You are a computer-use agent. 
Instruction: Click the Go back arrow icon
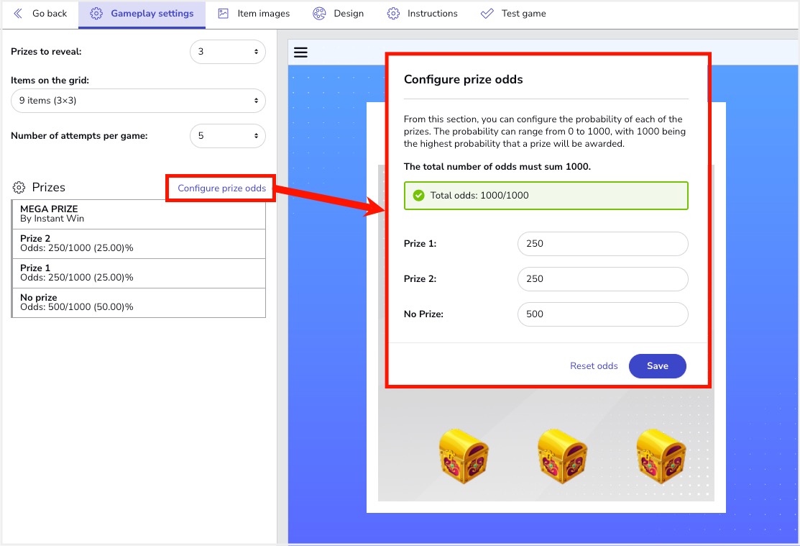click(x=18, y=14)
